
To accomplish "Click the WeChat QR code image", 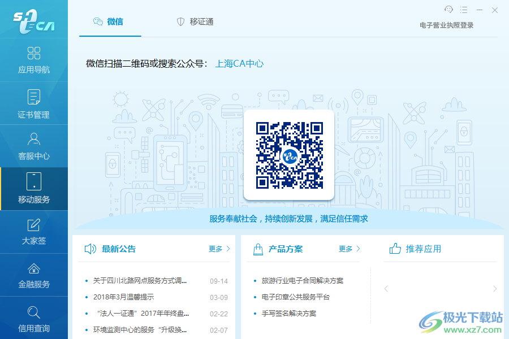I will point(289,155).
